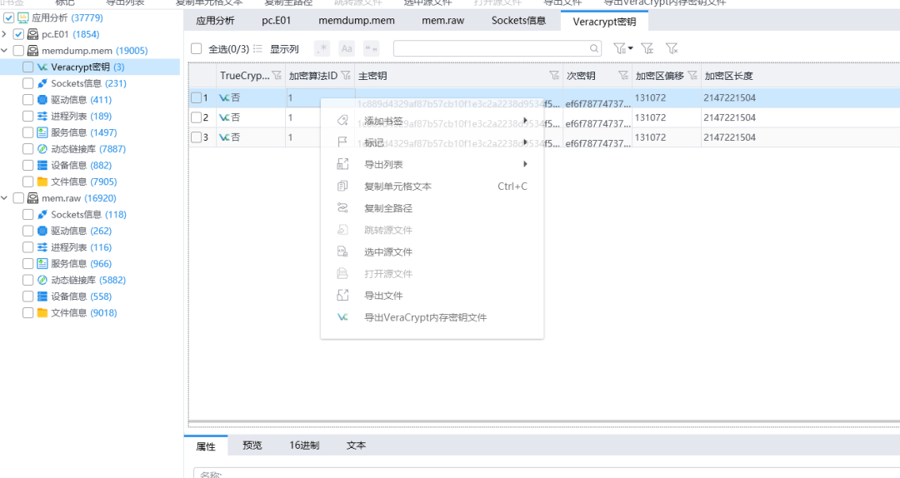900x478 pixels.
Task: Toggle the 全选(0/3) checkbox
Action: coord(197,49)
